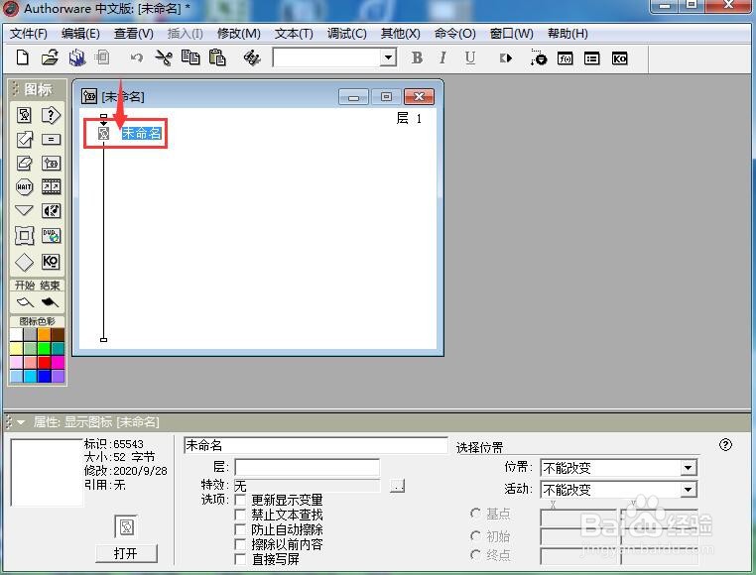This screenshot has width=756, height=575.
Task: Pick the Navigate triangle icon
Action: tap(24, 210)
